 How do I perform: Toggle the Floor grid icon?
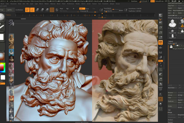pyautogui.click(x=161, y=48)
